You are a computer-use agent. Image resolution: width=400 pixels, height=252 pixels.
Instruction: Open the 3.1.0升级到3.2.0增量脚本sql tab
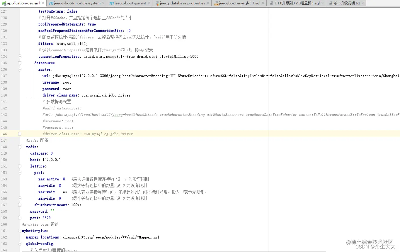297,3
